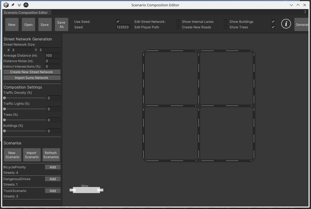
Task: Click the double down-chevron title bar icon
Action: [19, 5]
